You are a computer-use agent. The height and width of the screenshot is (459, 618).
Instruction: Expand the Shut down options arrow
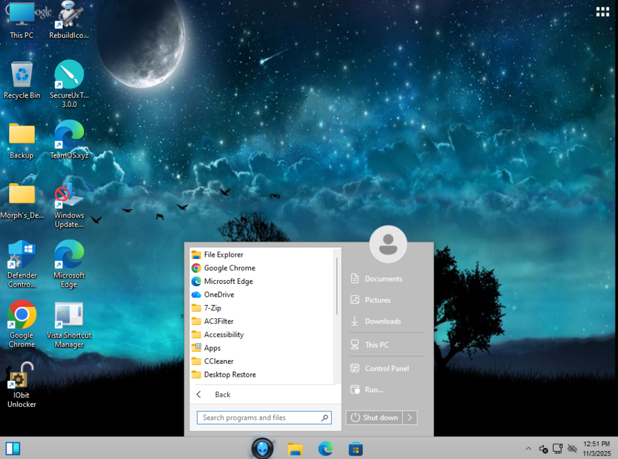click(x=410, y=418)
